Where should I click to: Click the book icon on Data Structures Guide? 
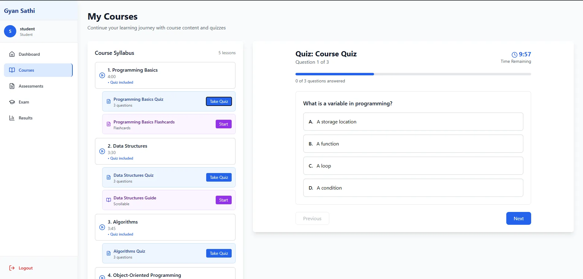tap(109, 200)
